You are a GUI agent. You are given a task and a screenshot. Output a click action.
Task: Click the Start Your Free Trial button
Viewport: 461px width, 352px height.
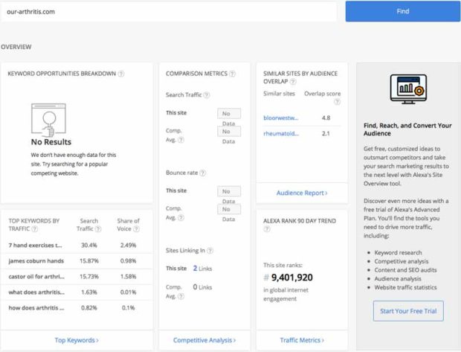[x=407, y=310]
